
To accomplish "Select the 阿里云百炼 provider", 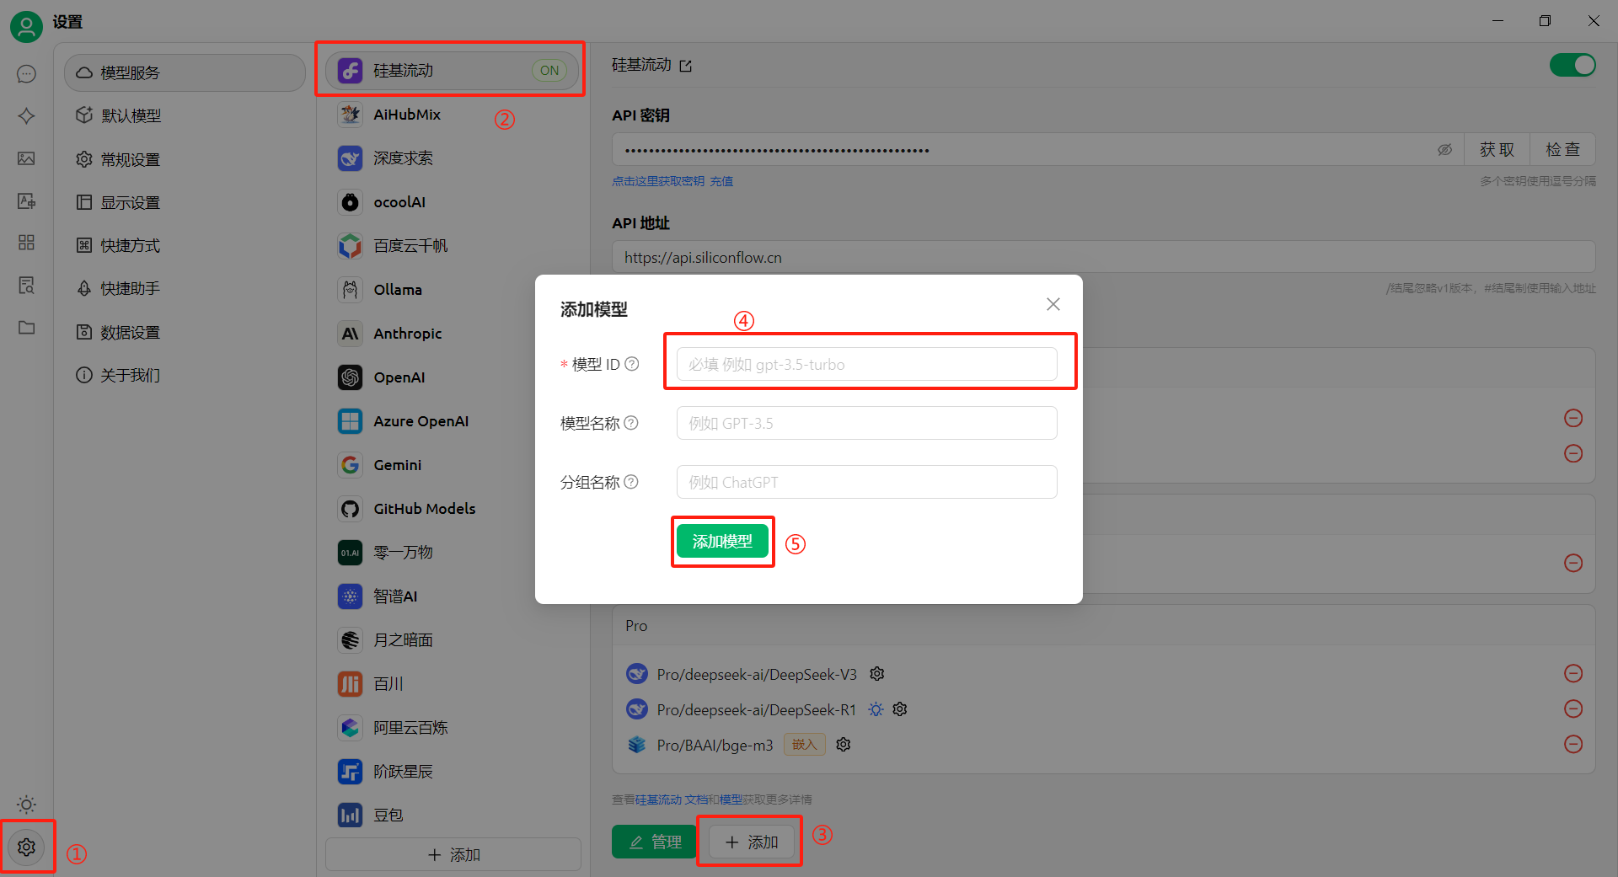I will [x=453, y=728].
